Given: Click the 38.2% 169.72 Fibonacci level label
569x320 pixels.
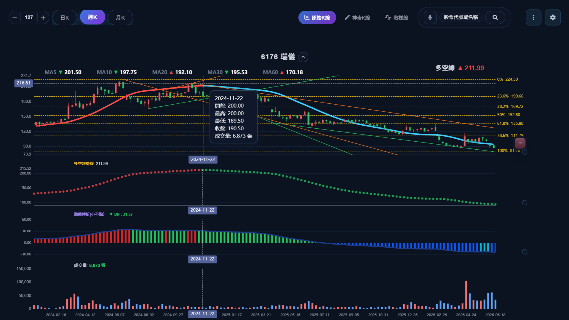Looking at the screenshot, I should [x=510, y=106].
